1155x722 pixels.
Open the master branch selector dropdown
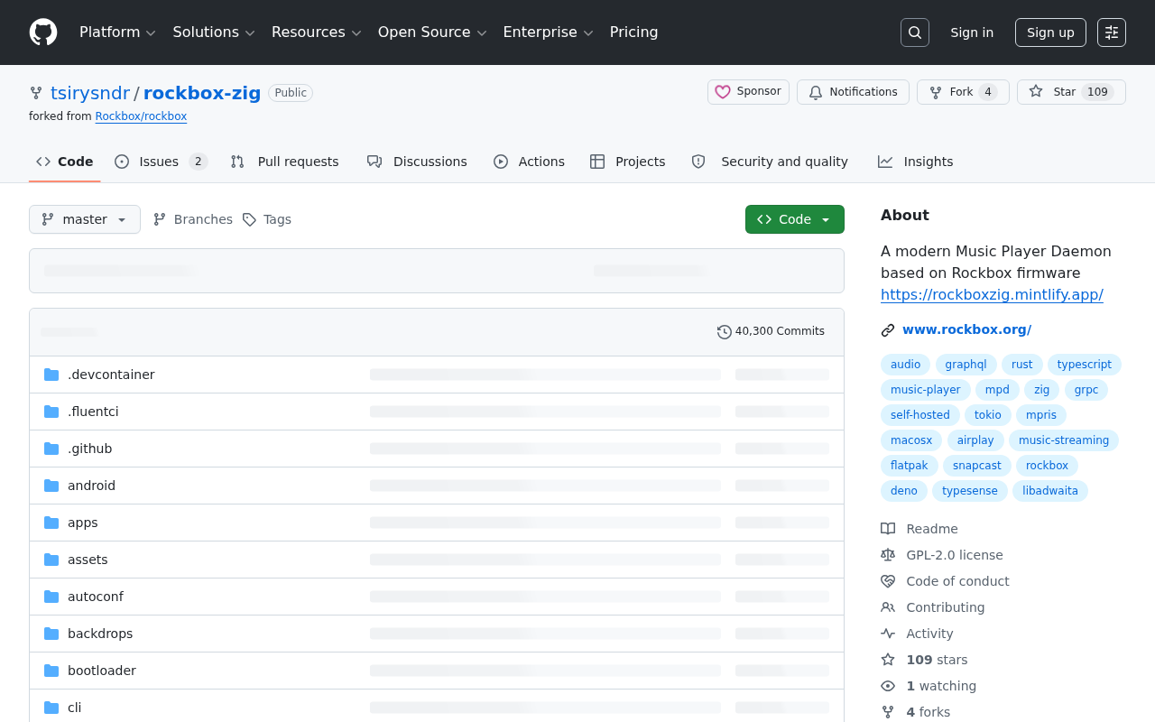click(85, 219)
